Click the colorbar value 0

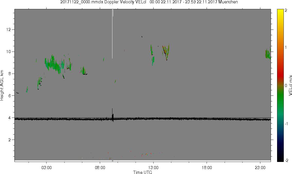(x=286, y=85)
